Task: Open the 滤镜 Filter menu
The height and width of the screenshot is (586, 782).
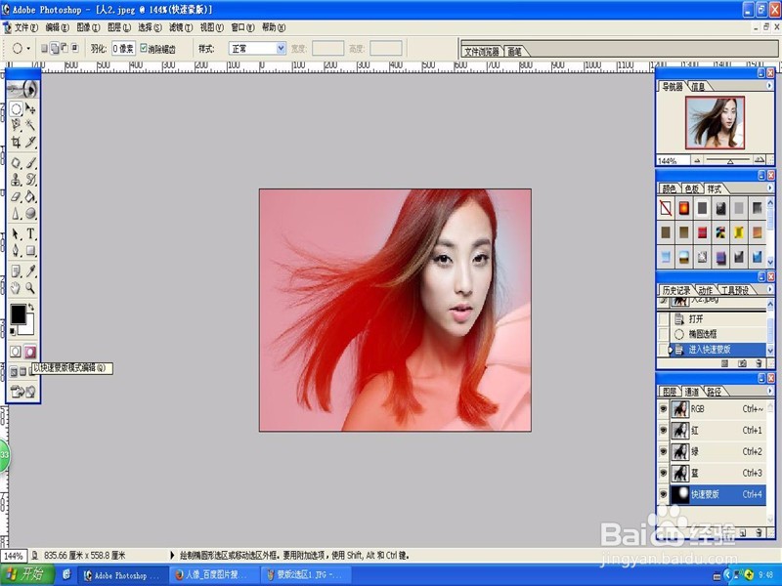Action: point(181,27)
